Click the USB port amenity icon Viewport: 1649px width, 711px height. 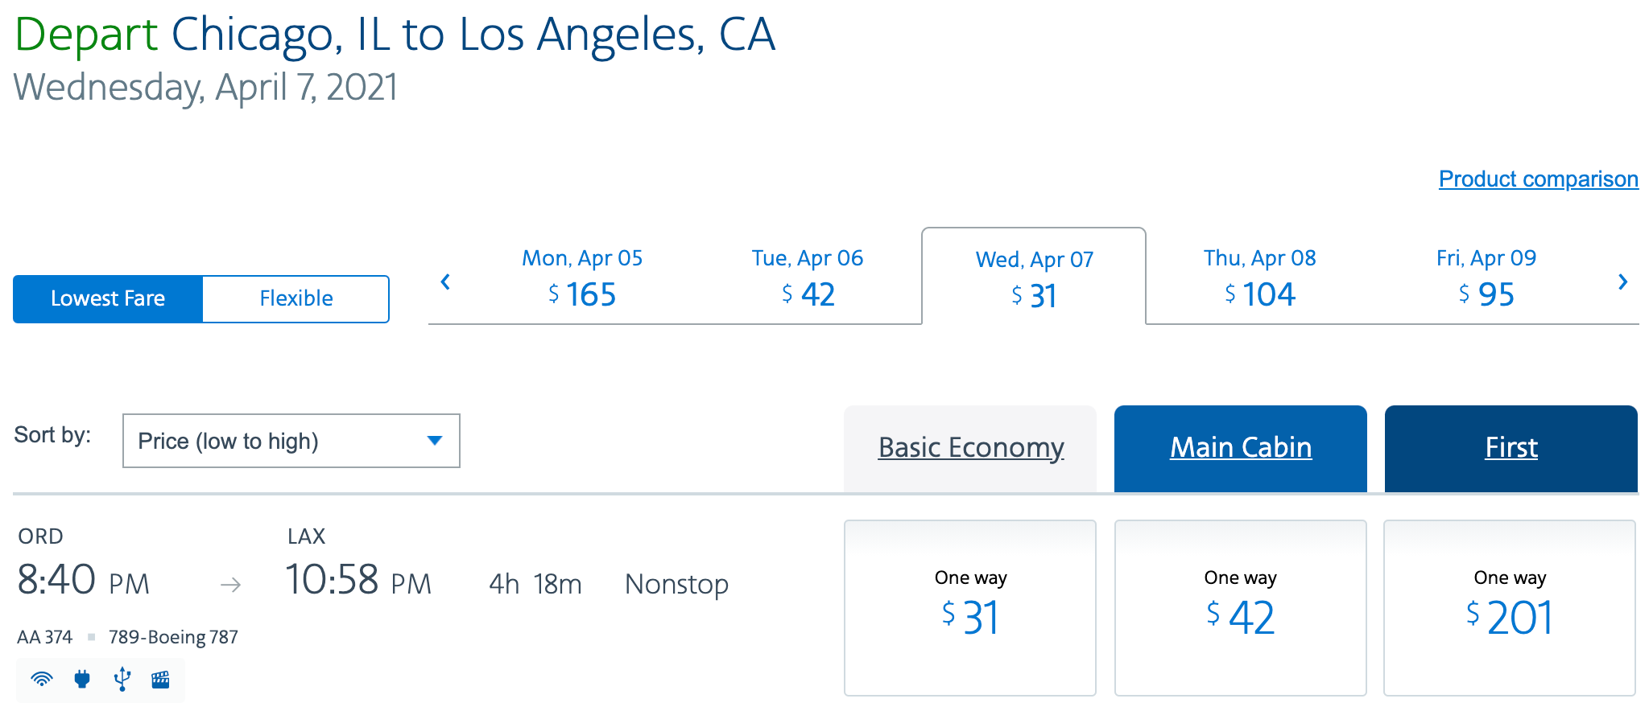(x=122, y=680)
